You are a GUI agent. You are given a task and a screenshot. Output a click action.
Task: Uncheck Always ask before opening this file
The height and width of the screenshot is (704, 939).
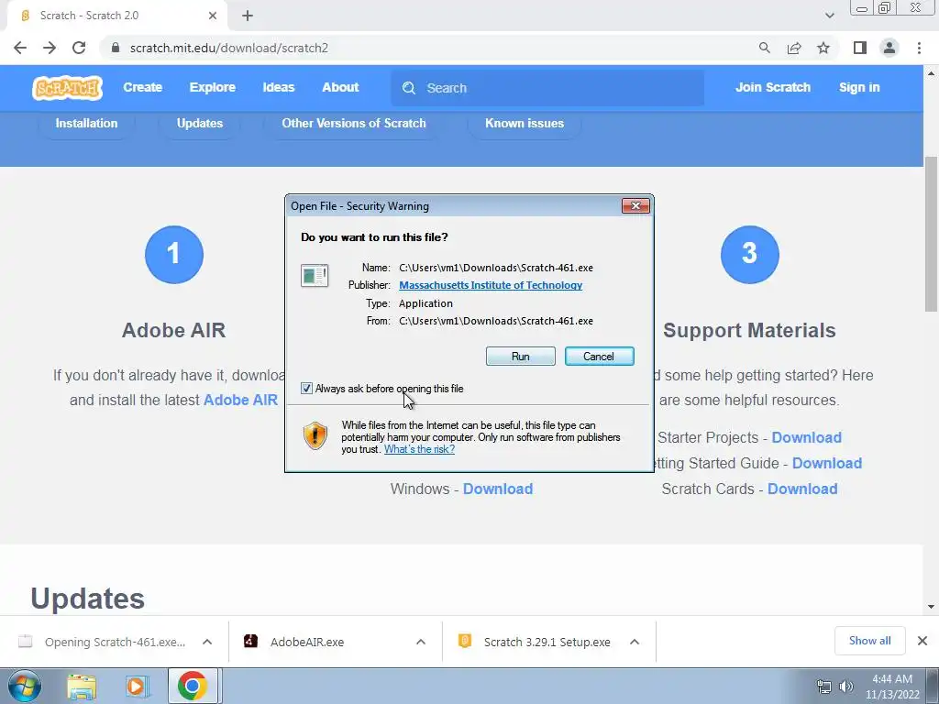(x=306, y=389)
